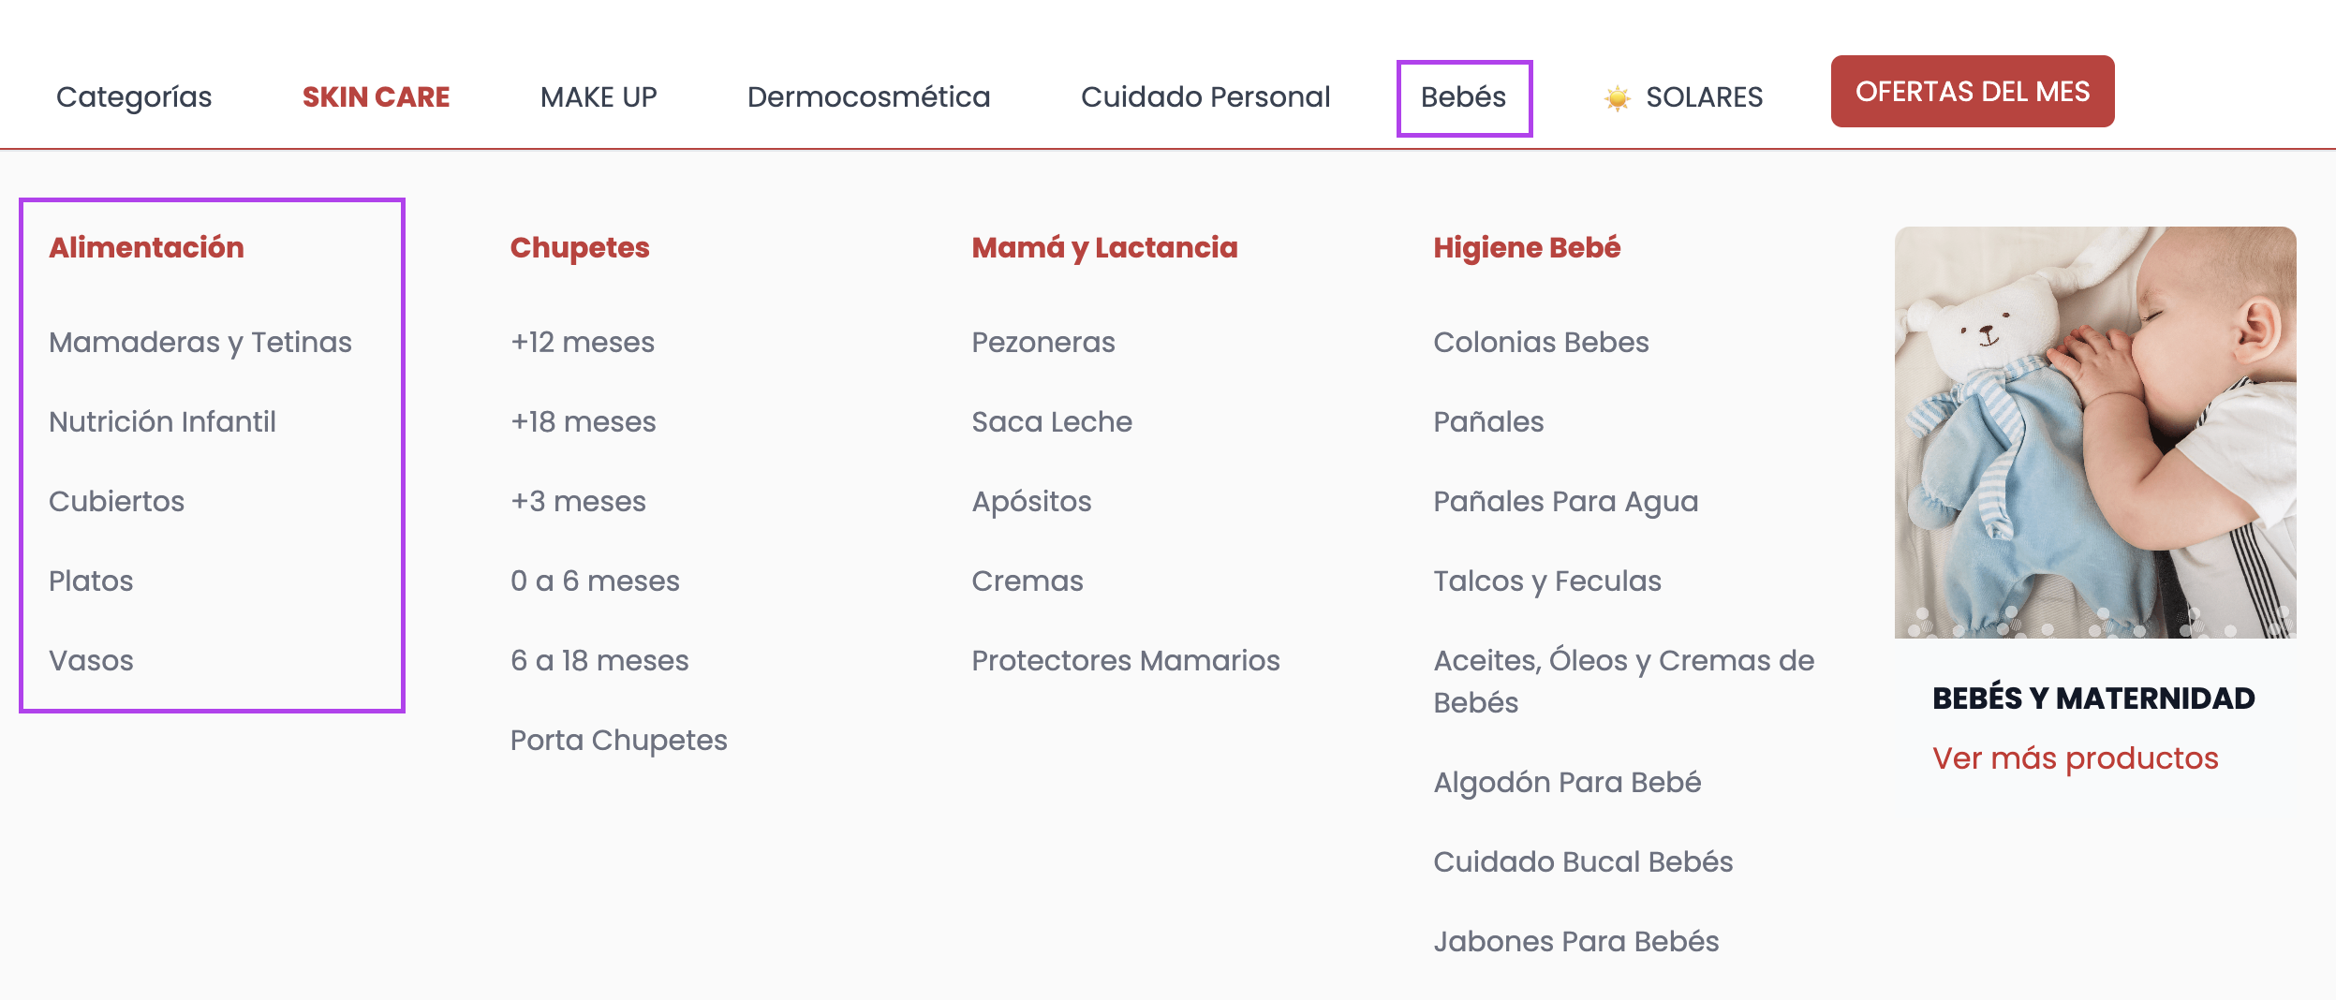Screen dimensions: 2336x1000
Task: Select the 0 a 6 meses option
Action: tap(595, 581)
